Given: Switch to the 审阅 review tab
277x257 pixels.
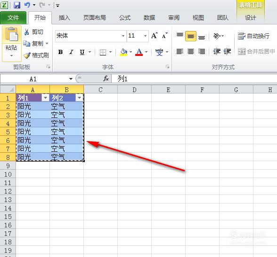Looking at the screenshot, I should (x=174, y=18).
